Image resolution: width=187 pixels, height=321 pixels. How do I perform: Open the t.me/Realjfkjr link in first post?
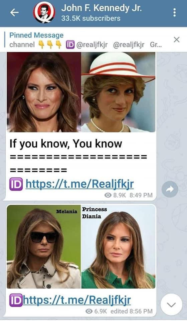(80, 184)
